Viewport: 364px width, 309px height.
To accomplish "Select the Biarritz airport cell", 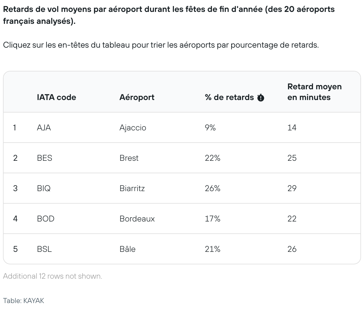I will [x=132, y=188].
